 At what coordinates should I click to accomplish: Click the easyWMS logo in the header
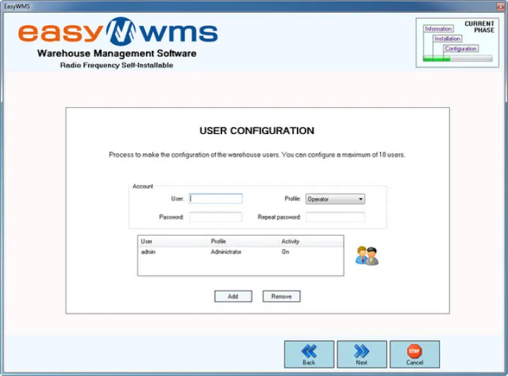click(x=117, y=32)
